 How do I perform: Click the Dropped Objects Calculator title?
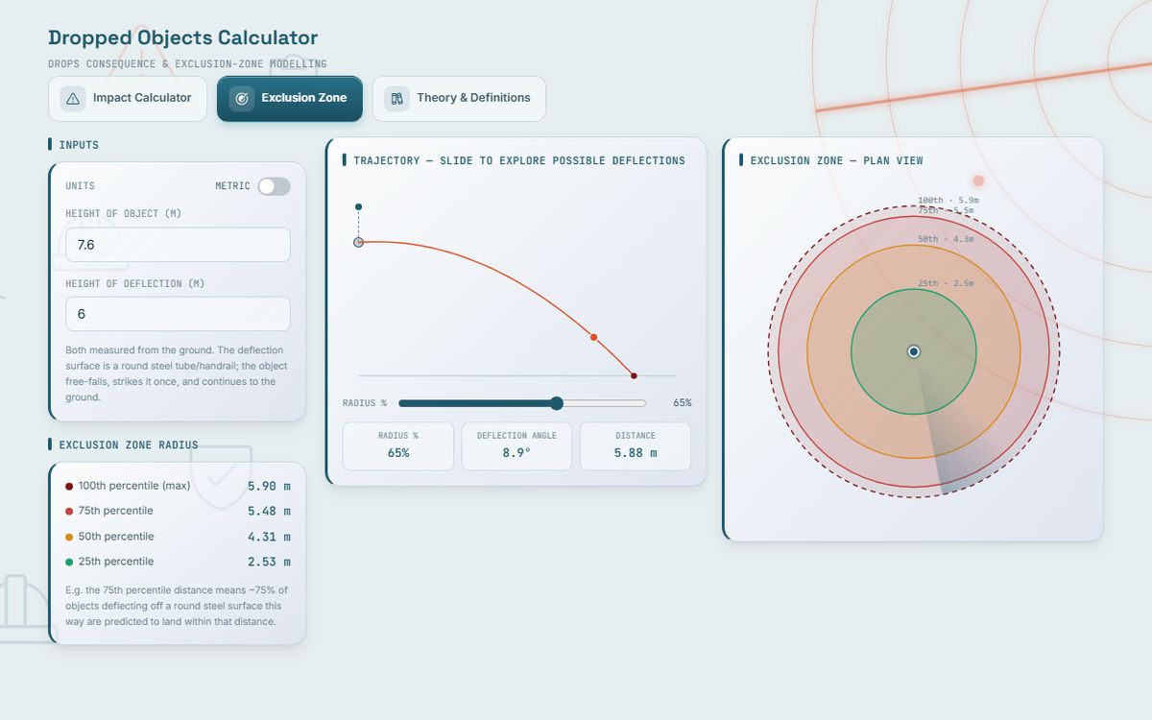pos(182,38)
